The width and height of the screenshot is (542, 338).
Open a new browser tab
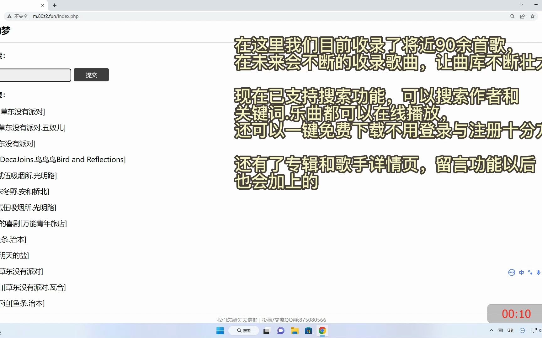coord(55,5)
